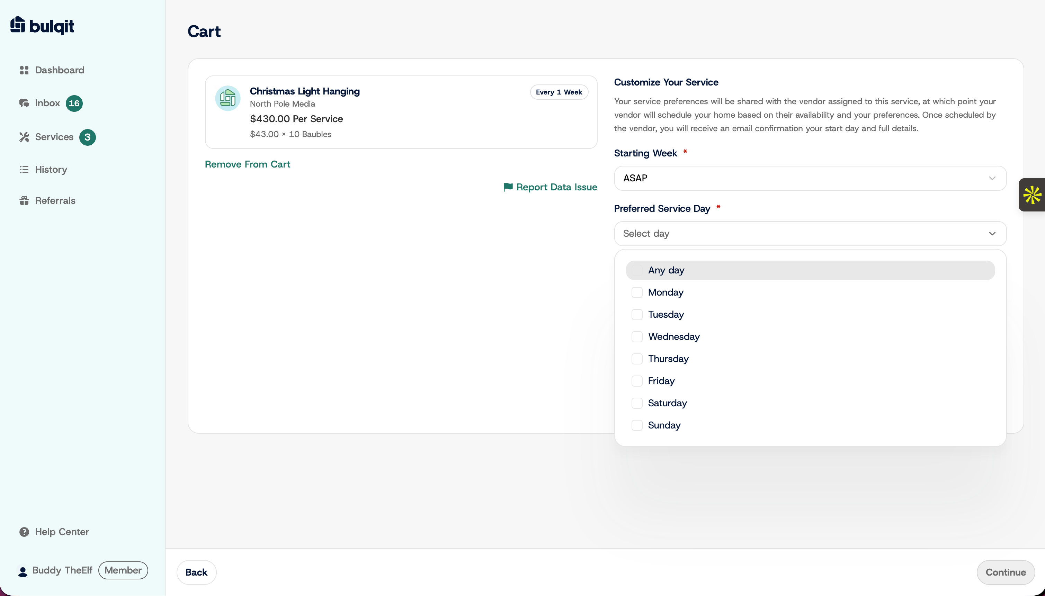The height and width of the screenshot is (596, 1045).
Task: Expand the Starting Week ASAP dropdown
Action: coord(810,178)
